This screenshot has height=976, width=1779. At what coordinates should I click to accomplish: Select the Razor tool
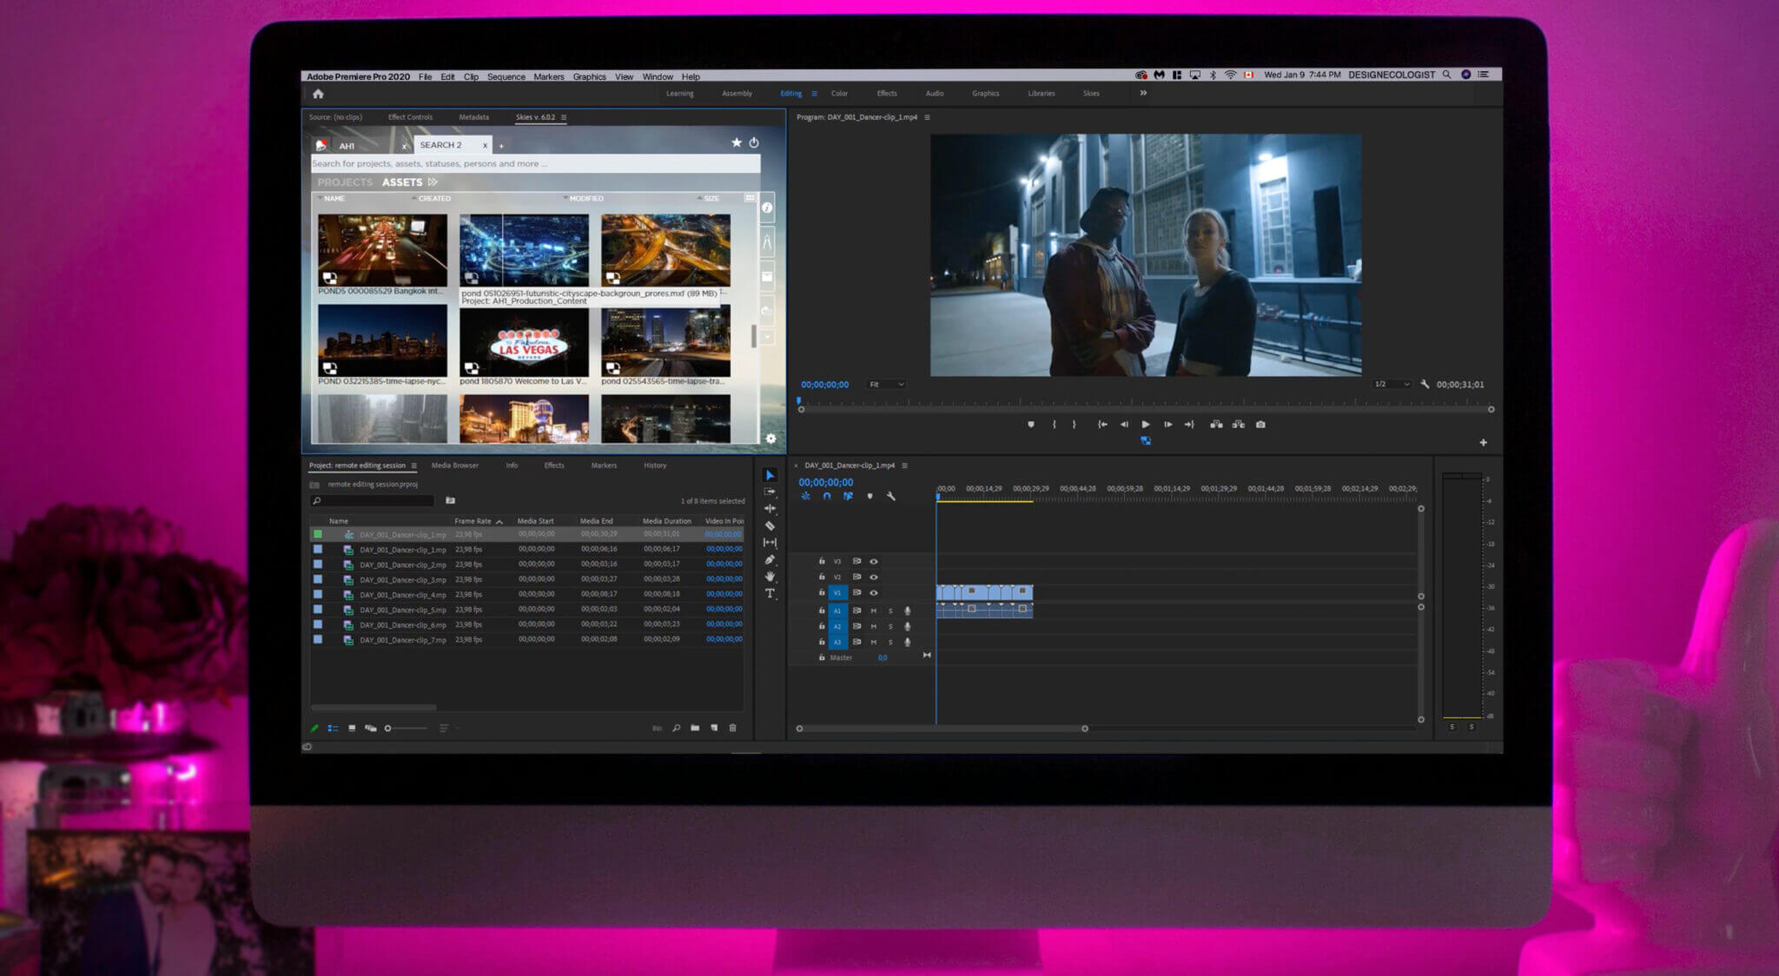[x=770, y=525]
